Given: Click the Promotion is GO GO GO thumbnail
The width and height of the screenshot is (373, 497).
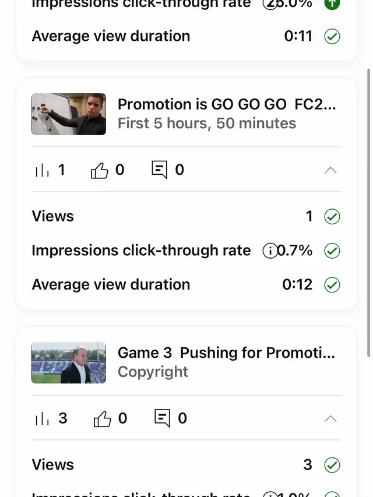Looking at the screenshot, I should coord(69,114).
